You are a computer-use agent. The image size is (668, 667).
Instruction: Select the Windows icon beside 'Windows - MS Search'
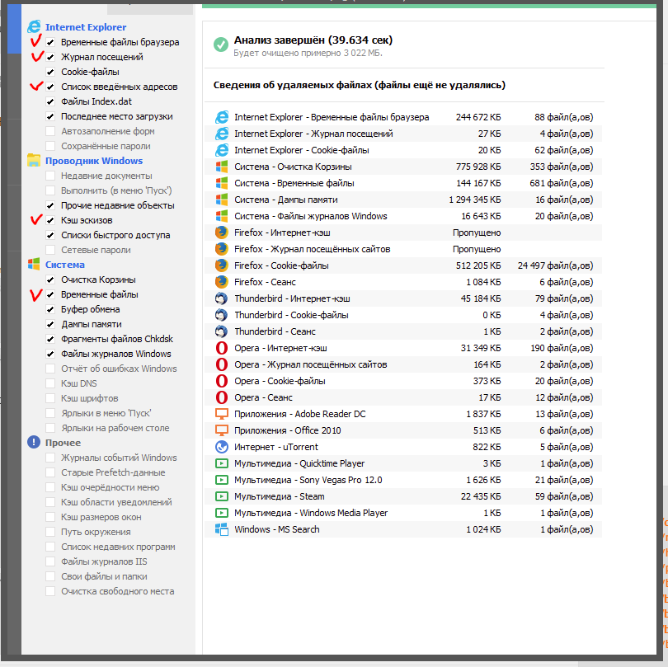(x=222, y=529)
